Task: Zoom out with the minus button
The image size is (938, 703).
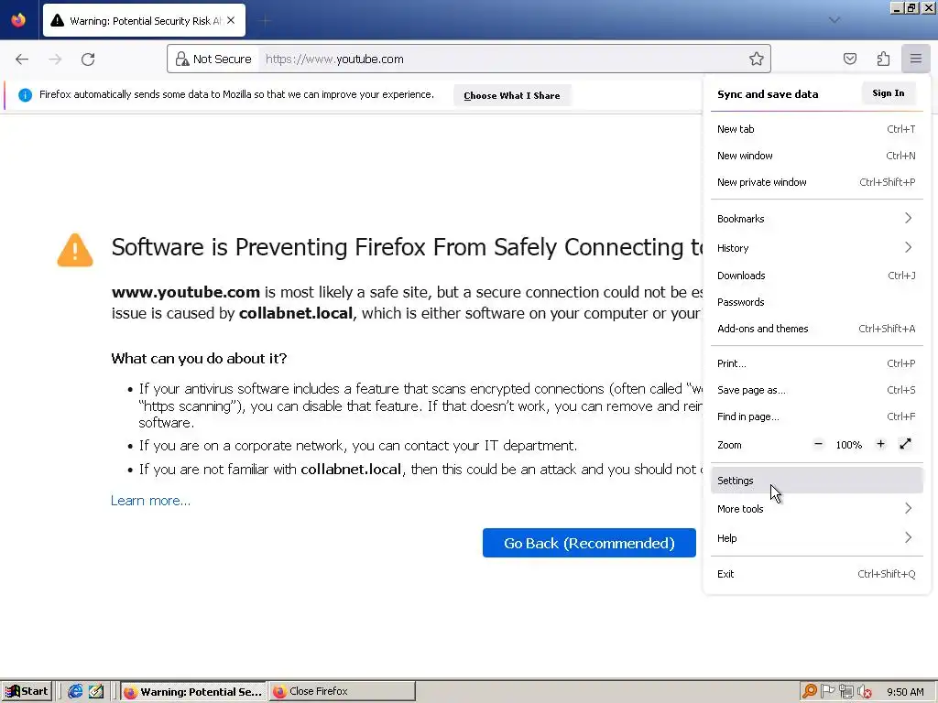Action: coord(818,444)
